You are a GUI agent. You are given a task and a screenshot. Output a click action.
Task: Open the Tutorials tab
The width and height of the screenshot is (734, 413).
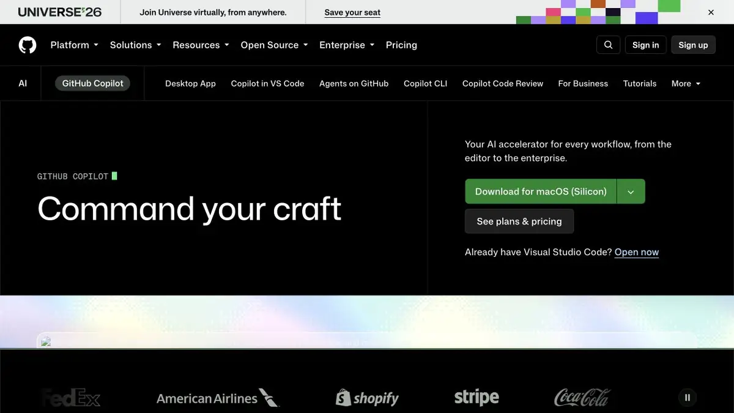point(640,83)
